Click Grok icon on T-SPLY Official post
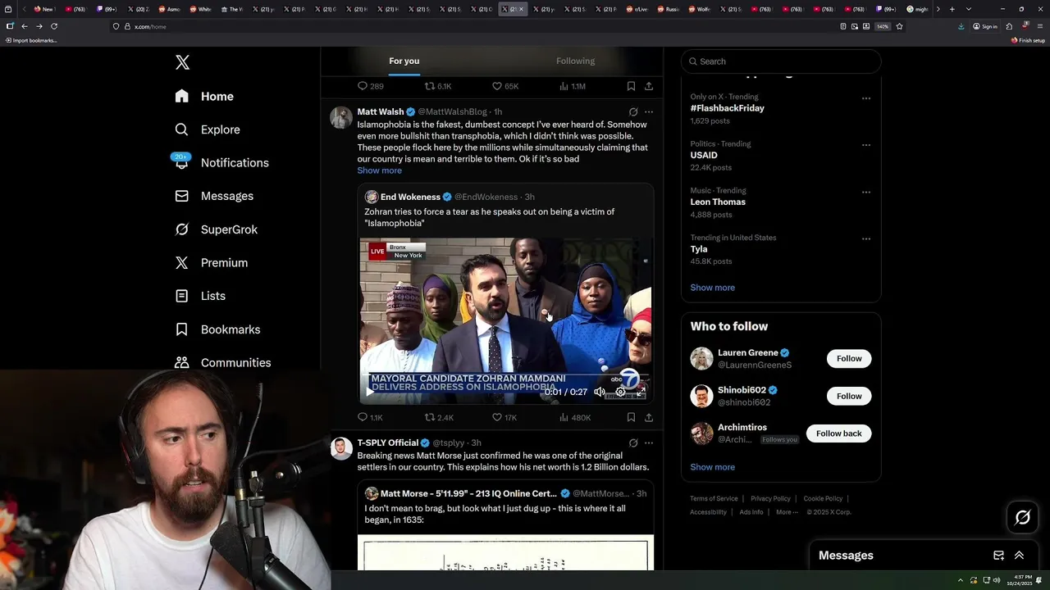 [x=633, y=442]
